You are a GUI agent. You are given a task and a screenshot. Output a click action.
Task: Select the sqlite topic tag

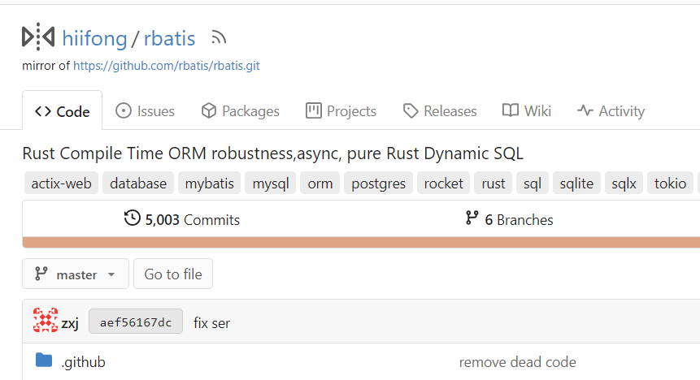tap(576, 184)
